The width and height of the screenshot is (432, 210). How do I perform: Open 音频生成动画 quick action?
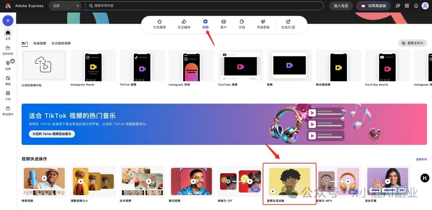(289, 184)
